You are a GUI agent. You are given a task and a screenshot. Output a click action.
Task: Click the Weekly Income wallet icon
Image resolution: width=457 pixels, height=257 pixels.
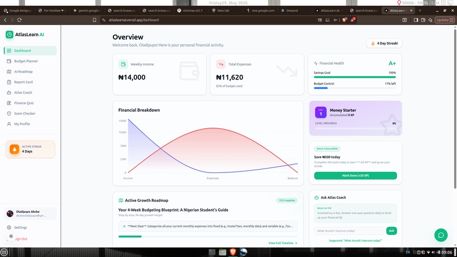123,64
